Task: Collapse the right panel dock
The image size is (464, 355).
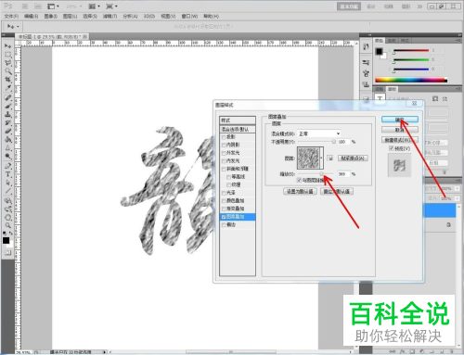Action: [458, 34]
